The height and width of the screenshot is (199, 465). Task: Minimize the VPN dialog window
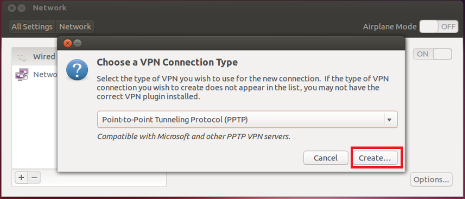point(77,43)
